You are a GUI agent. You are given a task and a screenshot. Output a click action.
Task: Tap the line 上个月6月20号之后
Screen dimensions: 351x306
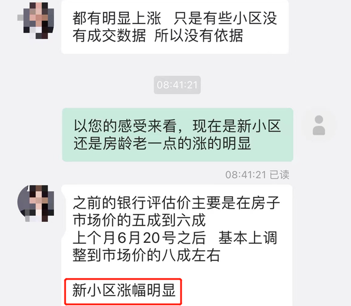[x=139, y=238]
